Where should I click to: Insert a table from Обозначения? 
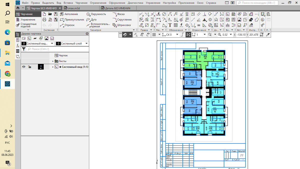point(176,25)
